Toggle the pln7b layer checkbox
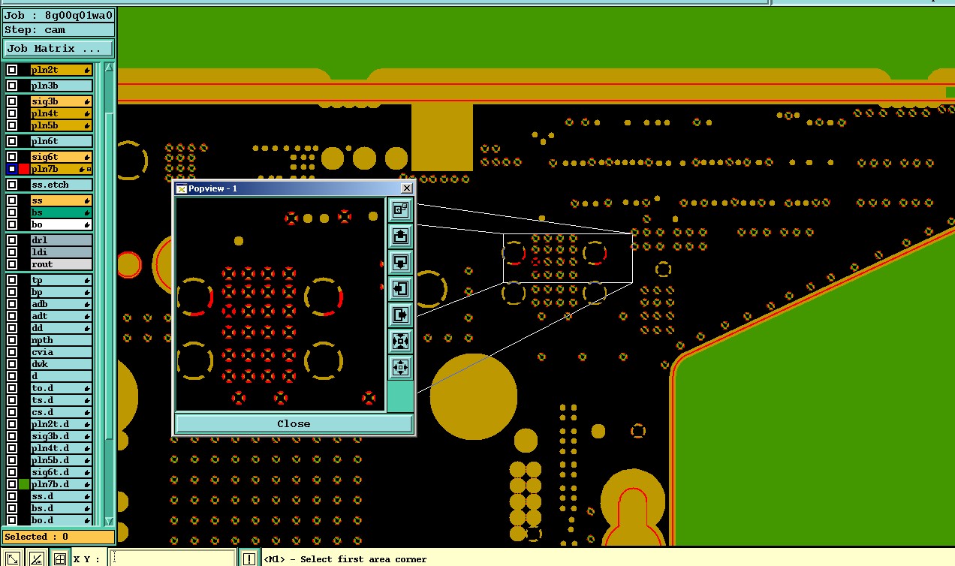Viewport: 955px width, 566px height. point(12,169)
